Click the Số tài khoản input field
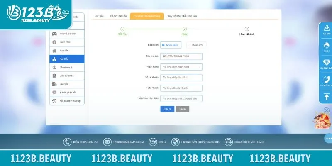Image resolution: width=332 pixels, height=166 pixels. pos(181,77)
